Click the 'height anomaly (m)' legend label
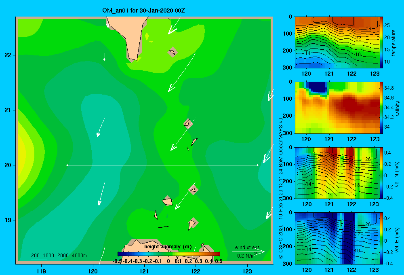This screenshot has height=275, width=404. [x=168, y=247]
